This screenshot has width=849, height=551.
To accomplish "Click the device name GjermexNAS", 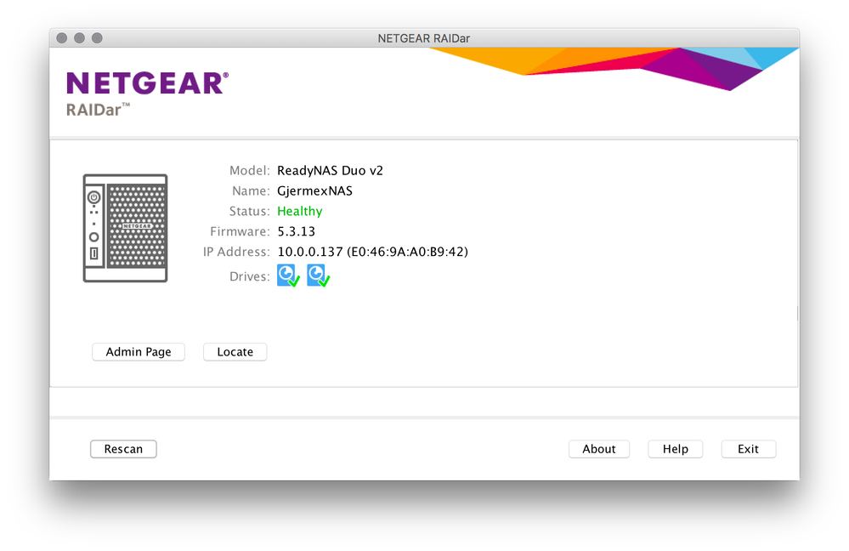I will click(314, 190).
